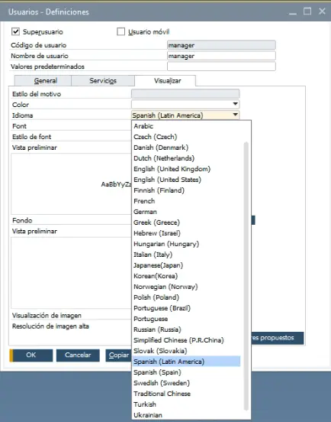Viewport: 331px width, 422px height.
Task: Click the Valores predeterminados input field
Action: click(x=221, y=67)
